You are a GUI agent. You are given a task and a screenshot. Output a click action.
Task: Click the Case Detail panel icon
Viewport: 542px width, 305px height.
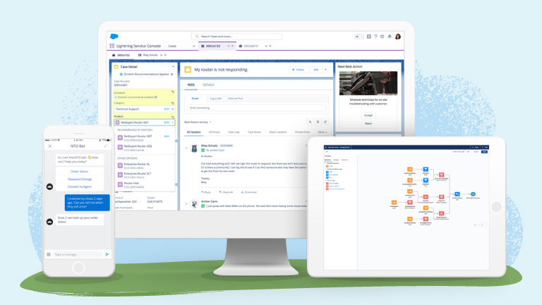[116, 67]
